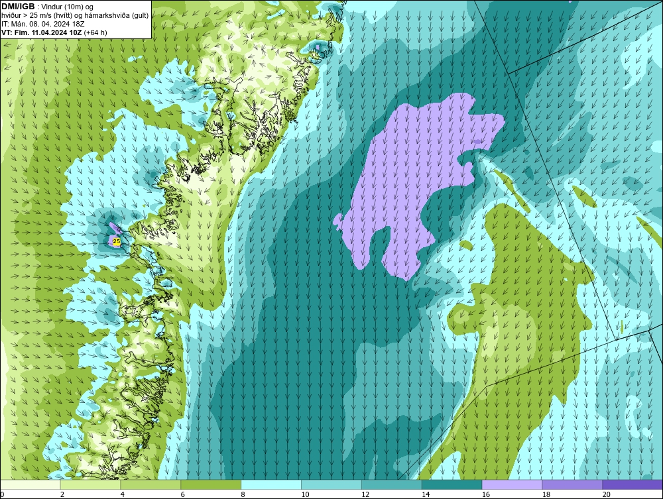Click the 0-2 m/s palest legend swatch
The height and width of the screenshot is (499, 663).
coord(30,484)
